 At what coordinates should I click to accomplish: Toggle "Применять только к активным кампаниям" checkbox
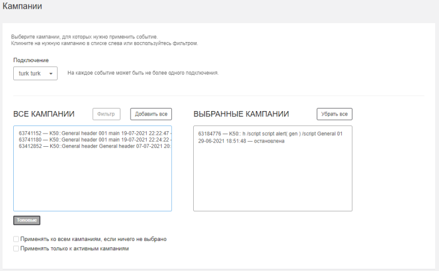[x=16, y=249]
